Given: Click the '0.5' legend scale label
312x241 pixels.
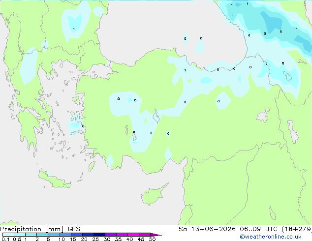Looking at the screenshot, I should (x=17, y=239).
